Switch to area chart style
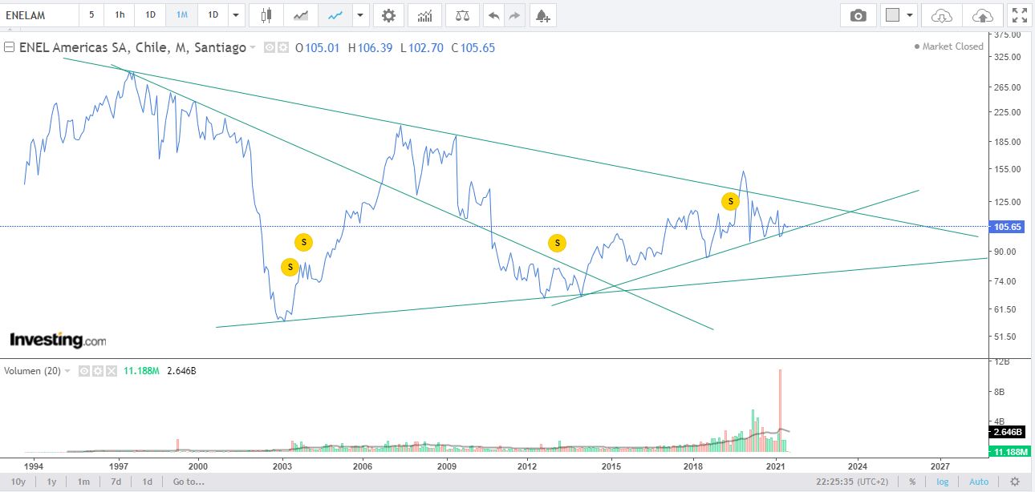This screenshot has width=1035, height=492. coord(301,15)
